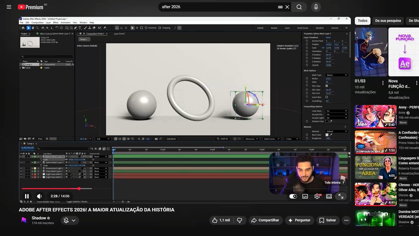Clear the search box text
This screenshot has width=419, height=236.
pos(287,7)
